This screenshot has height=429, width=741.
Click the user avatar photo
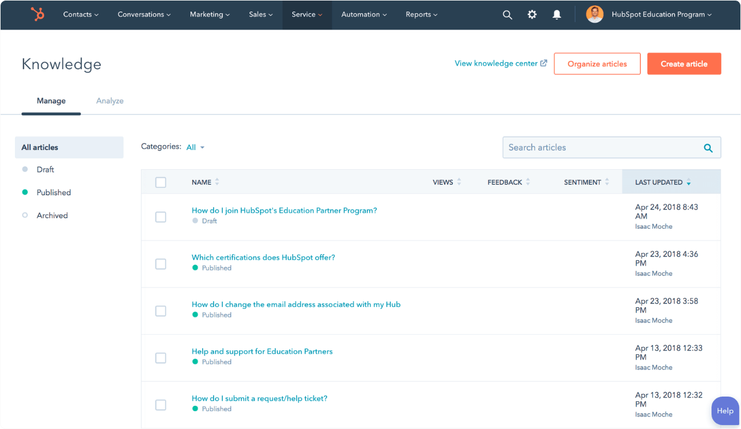tap(595, 14)
